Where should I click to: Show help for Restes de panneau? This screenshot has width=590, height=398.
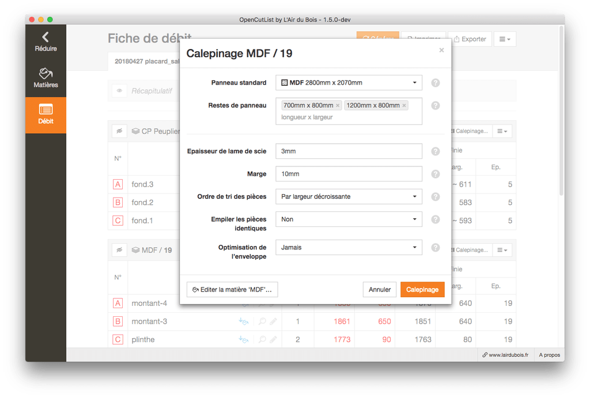(x=436, y=106)
